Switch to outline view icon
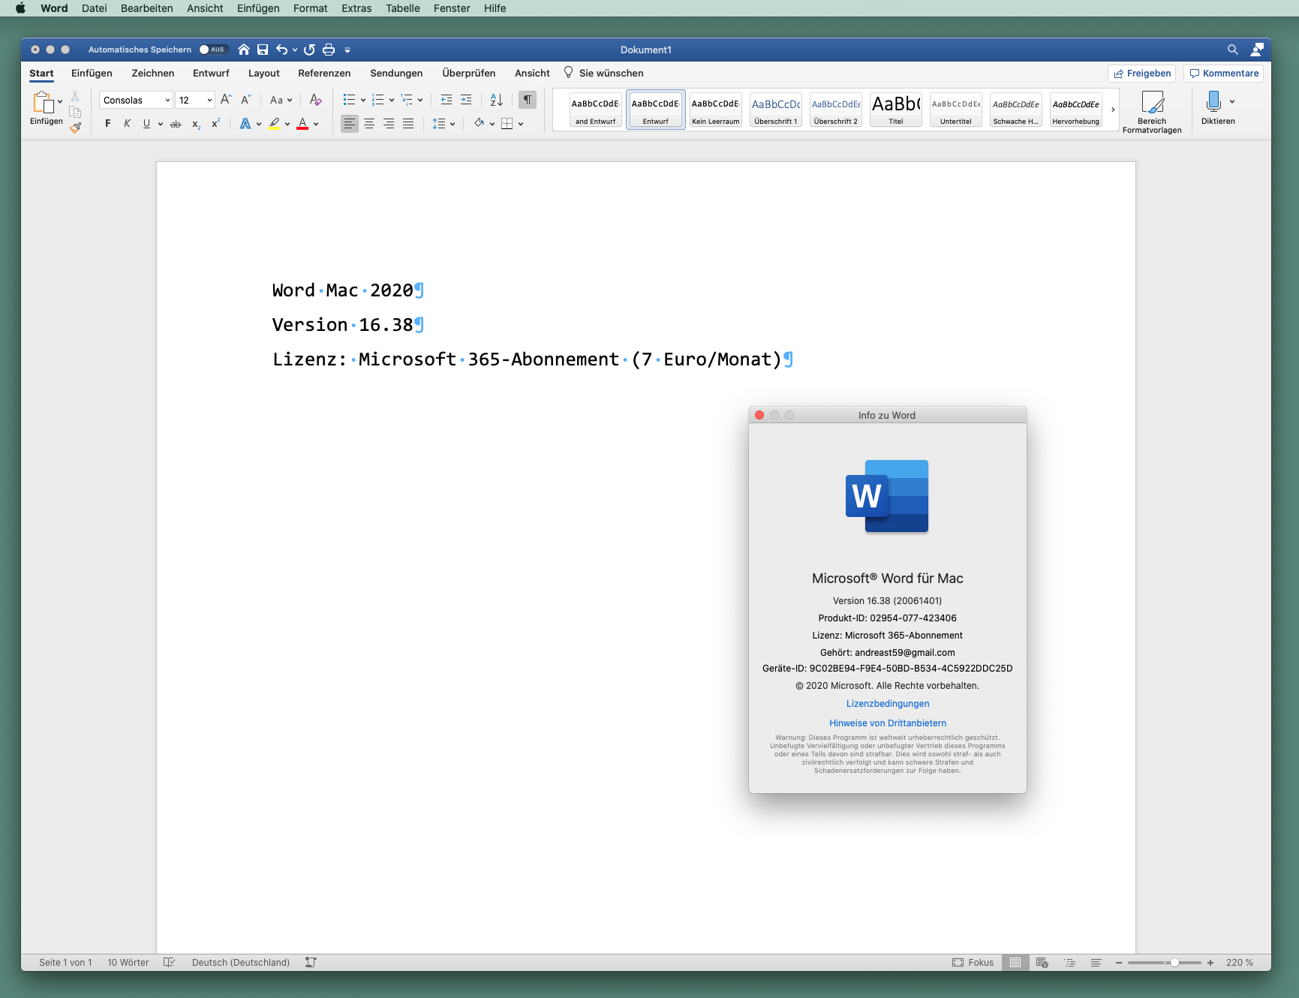 [1070, 962]
